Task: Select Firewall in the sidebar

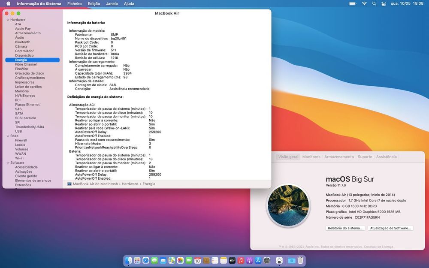Action: pos(21,140)
